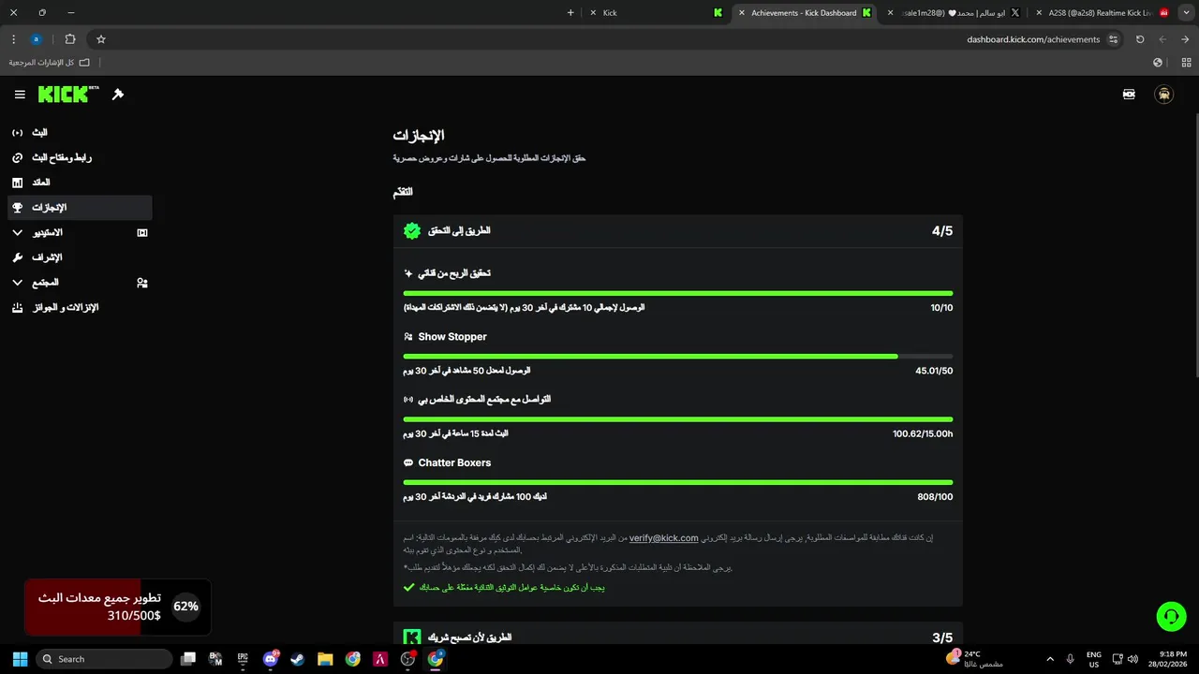Open the green support headset chat bubble
Image resolution: width=1199 pixels, height=674 pixels.
(1171, 616)
